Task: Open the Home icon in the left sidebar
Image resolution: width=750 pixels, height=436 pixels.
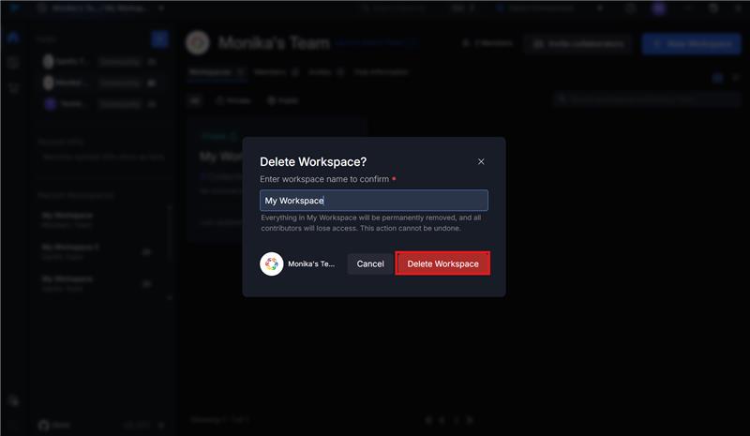Action: pos(13,38)
